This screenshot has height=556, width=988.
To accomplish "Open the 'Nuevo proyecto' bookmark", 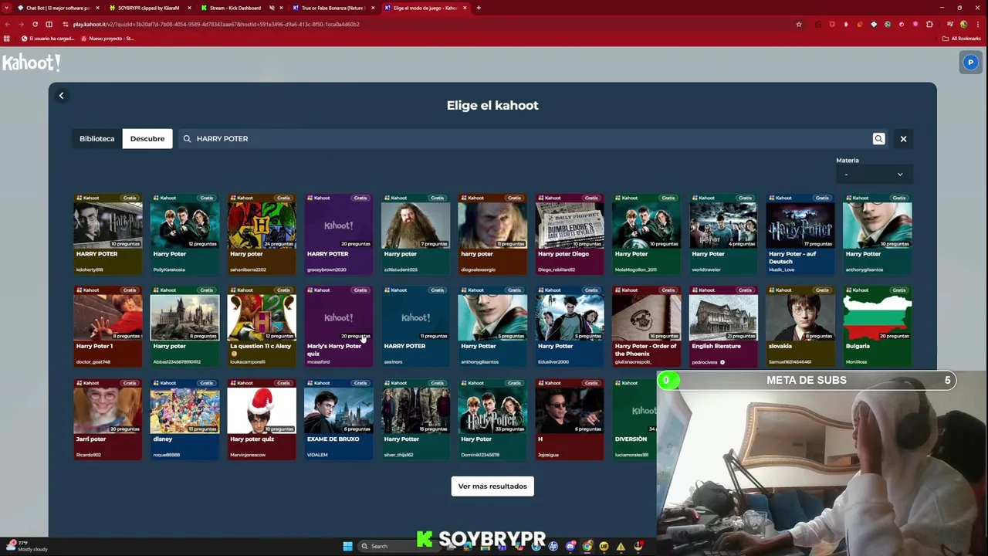I will coord(107,39).
